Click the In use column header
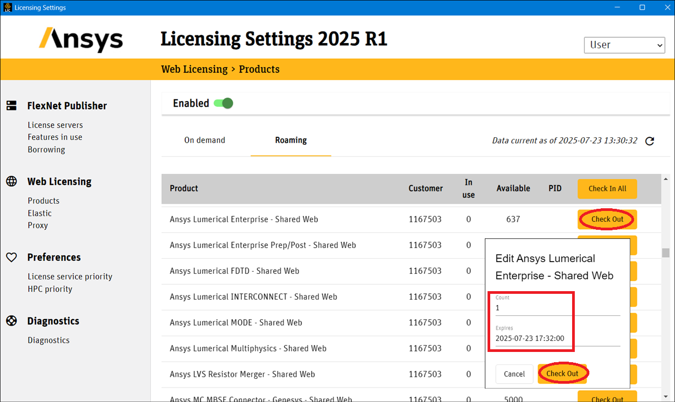 click(x=469, y=188)
